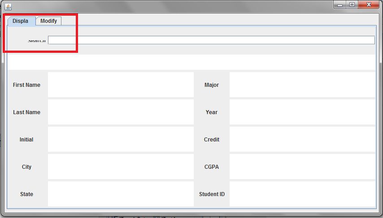
Task: Click the "First Name" label
Action: coord(26,85)
